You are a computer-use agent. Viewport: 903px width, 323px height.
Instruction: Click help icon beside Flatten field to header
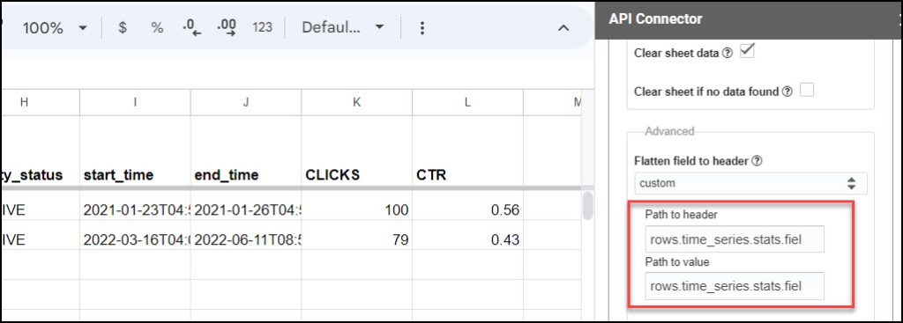(x=757, y=162)
